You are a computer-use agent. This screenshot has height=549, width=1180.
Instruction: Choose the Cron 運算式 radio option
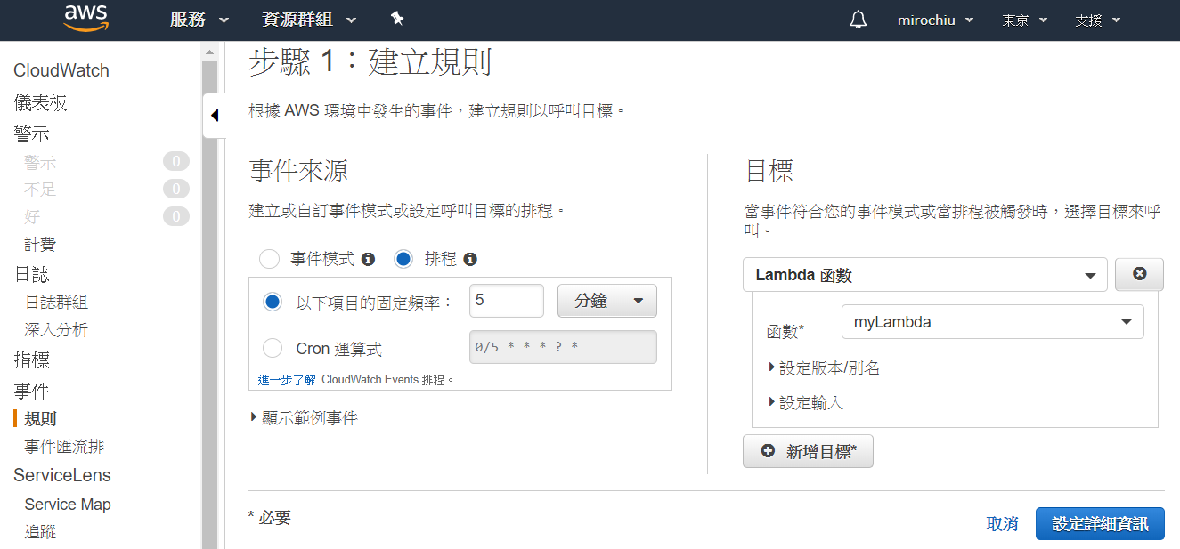pos(273,349)
